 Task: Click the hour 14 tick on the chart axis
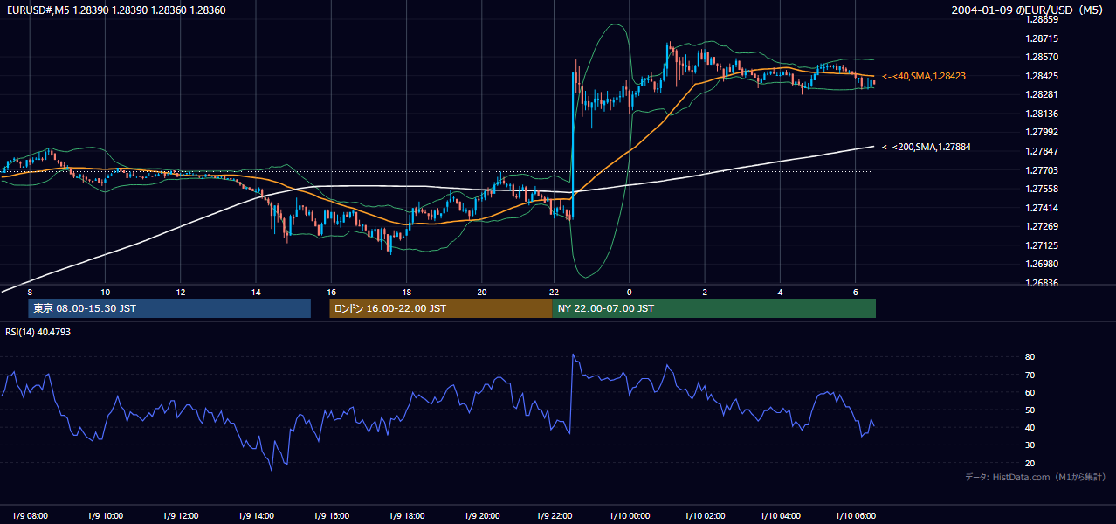(x=256, y=292)
